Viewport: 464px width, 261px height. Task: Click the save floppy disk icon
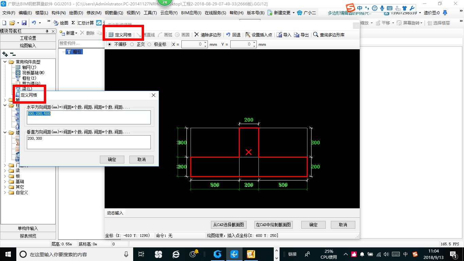[x=24, y=23]
